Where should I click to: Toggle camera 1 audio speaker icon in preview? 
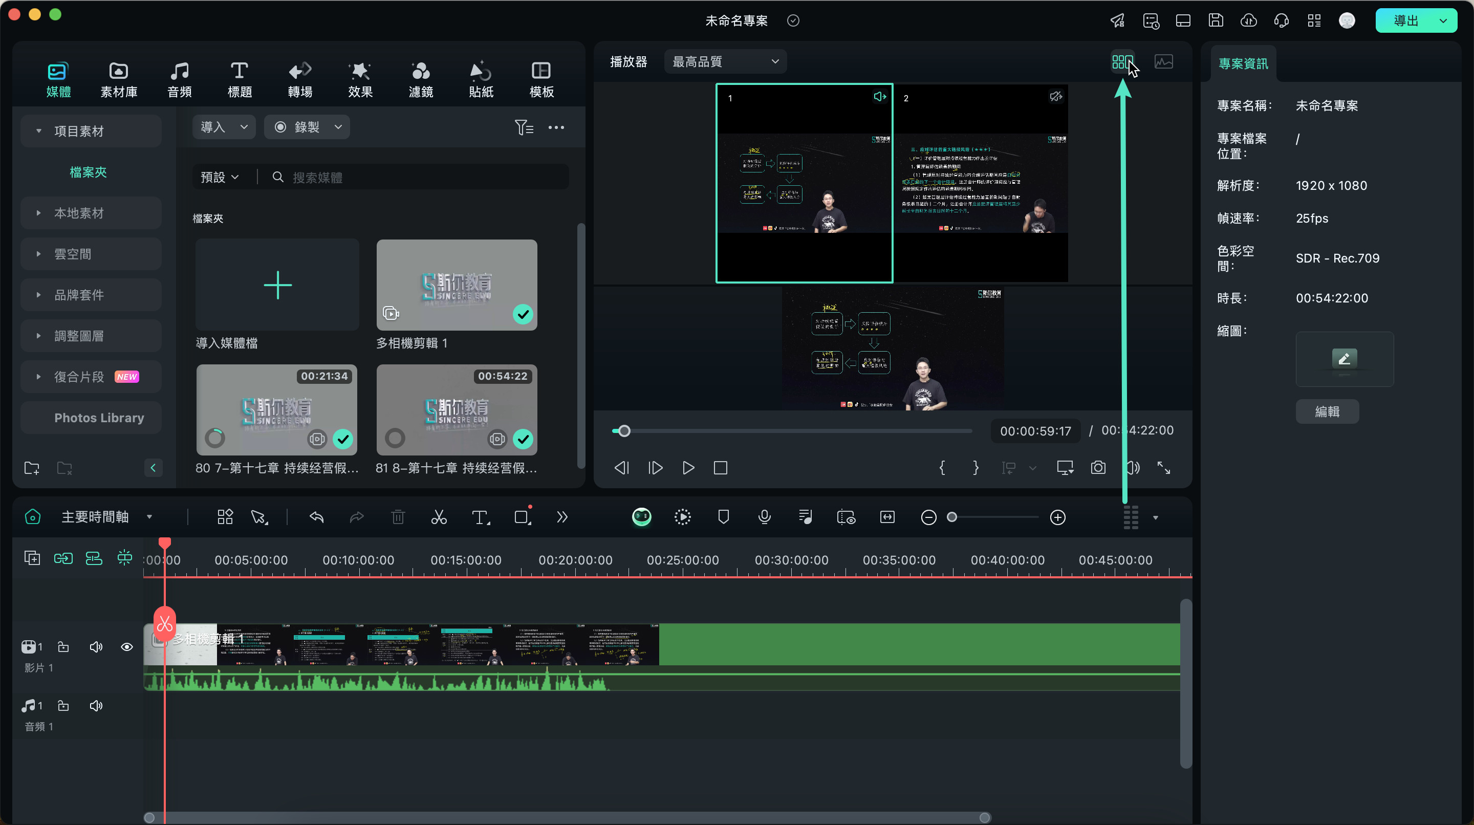[x=879, y=97]
